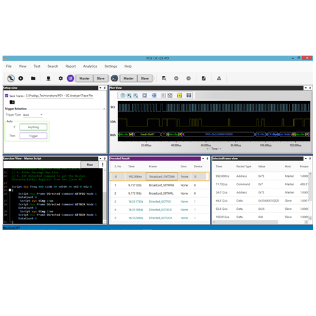Collapse the script block at line 15

(9, 190)
